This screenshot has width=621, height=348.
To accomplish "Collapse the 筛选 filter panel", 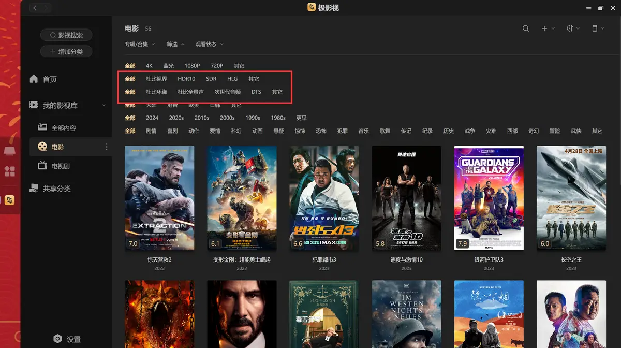I will [175, 44].
